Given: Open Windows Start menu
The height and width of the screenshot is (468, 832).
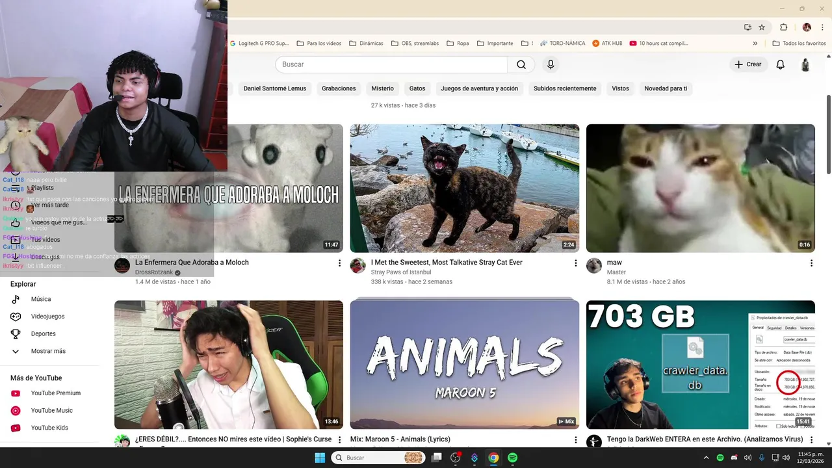Looking at the screenshot, I should [320, 458].
